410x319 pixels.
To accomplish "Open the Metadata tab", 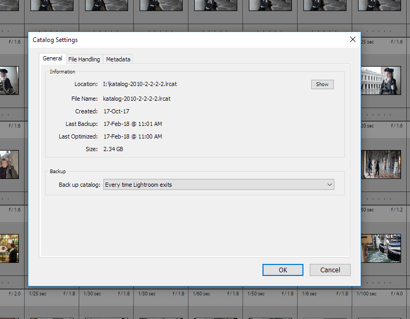I will click(118, 59).
